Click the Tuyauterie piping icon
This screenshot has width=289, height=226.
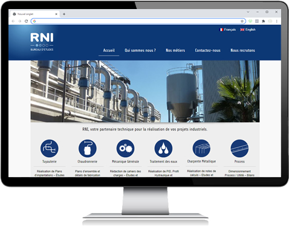50,149
